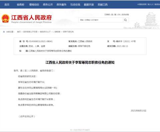Click the 扫一扫在手机打开当前页 footer text

click(x=80, y=130)
